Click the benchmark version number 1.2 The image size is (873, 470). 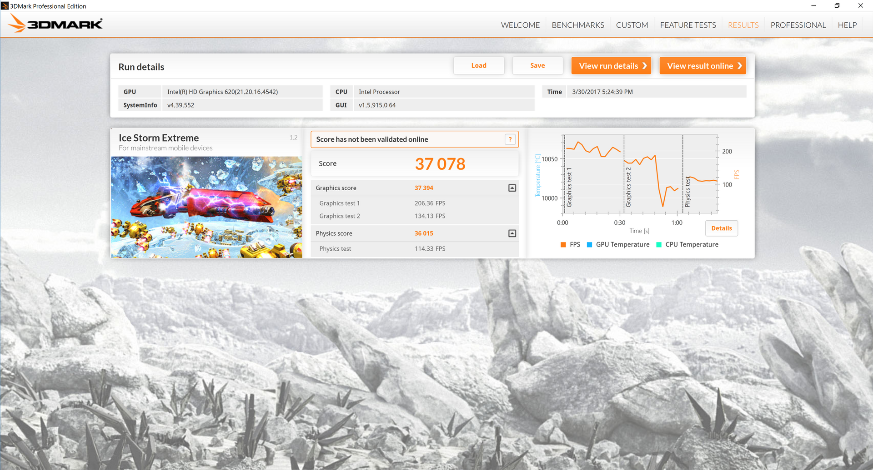(x=293, y=138)
